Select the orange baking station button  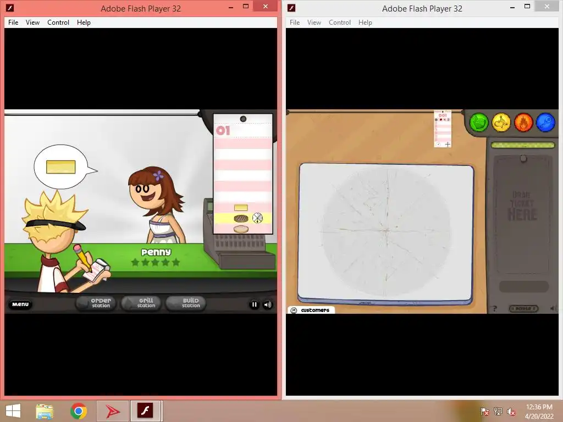coord(523,123)
